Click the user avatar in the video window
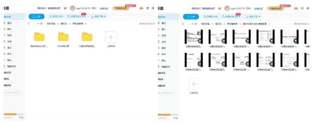The image size is (313, 125). tap(227, 9)
